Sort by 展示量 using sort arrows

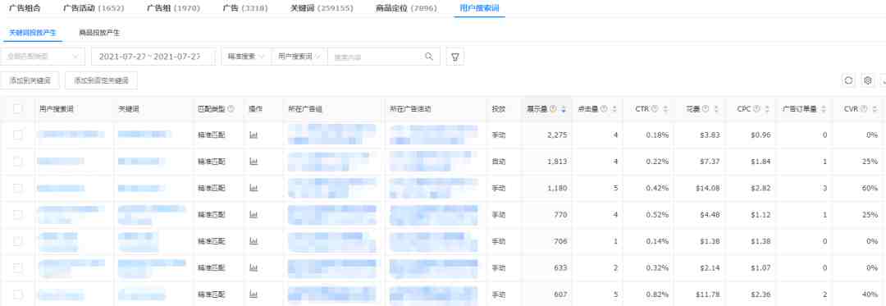tap(564, 109)
